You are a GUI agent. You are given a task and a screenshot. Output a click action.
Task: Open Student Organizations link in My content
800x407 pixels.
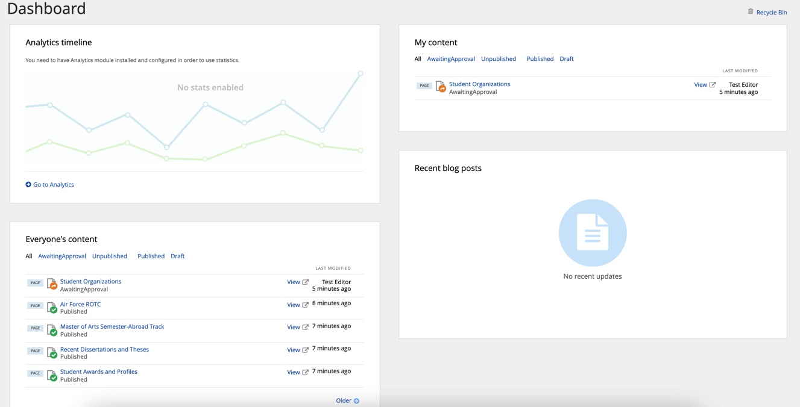(479, 84)
